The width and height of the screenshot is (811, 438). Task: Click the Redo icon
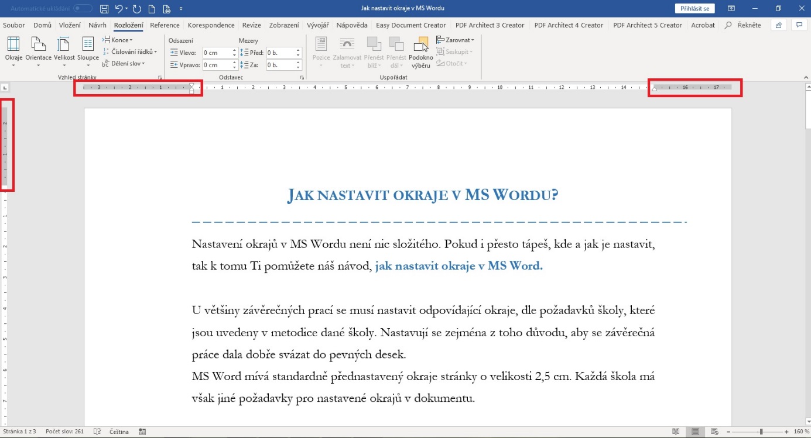137,9
